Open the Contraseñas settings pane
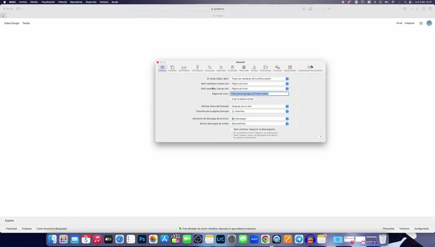 point(197,68)
